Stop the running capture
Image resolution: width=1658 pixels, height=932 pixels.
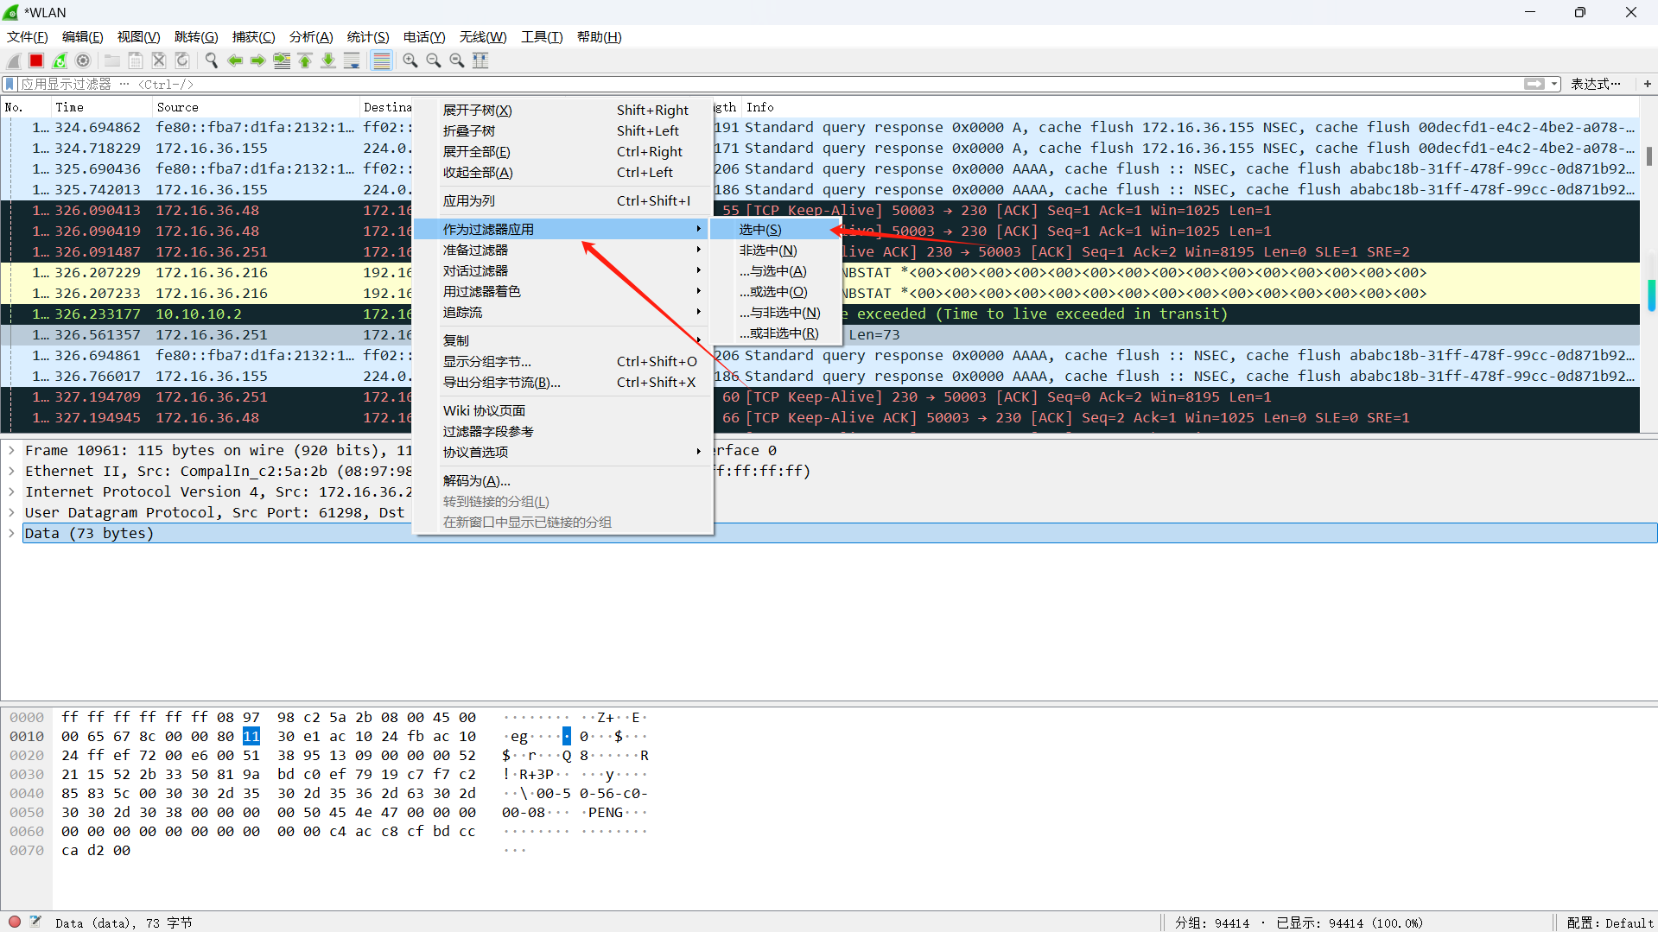point(36,60)
